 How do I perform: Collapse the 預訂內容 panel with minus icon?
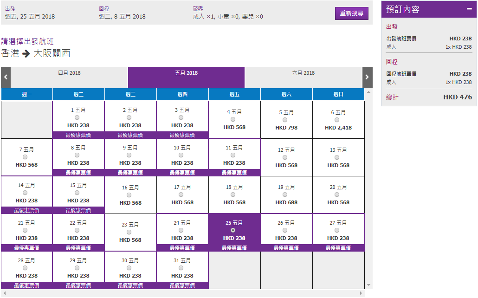[x=469, y=9]
